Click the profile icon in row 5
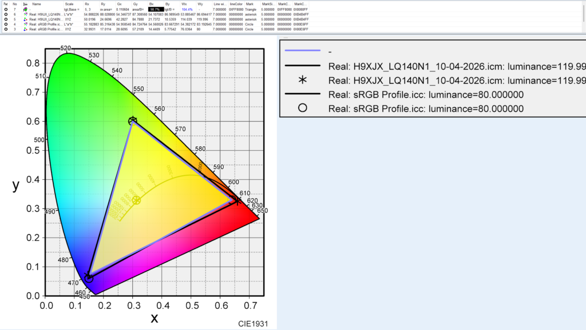This screenshot has width=586, height=330. point(25,19)
